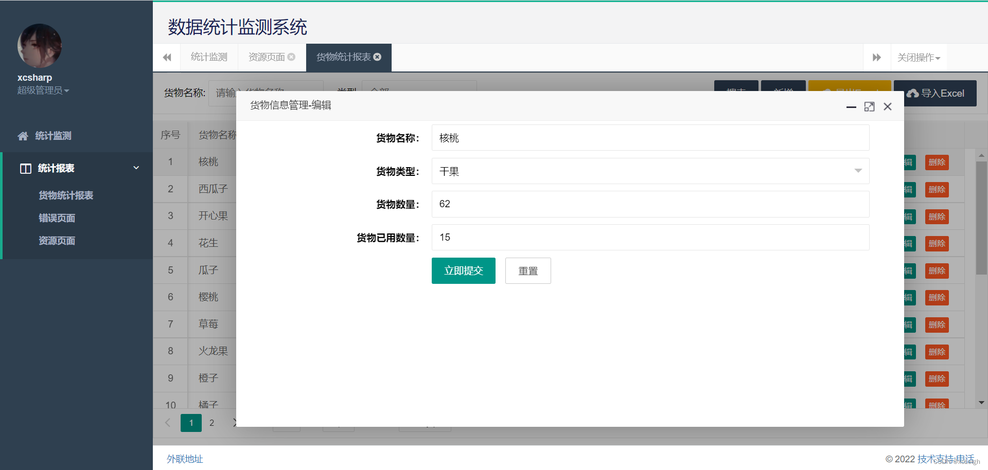
Task: Click the 西瓜子 cell in row 2
Action: tap(213, 189)
